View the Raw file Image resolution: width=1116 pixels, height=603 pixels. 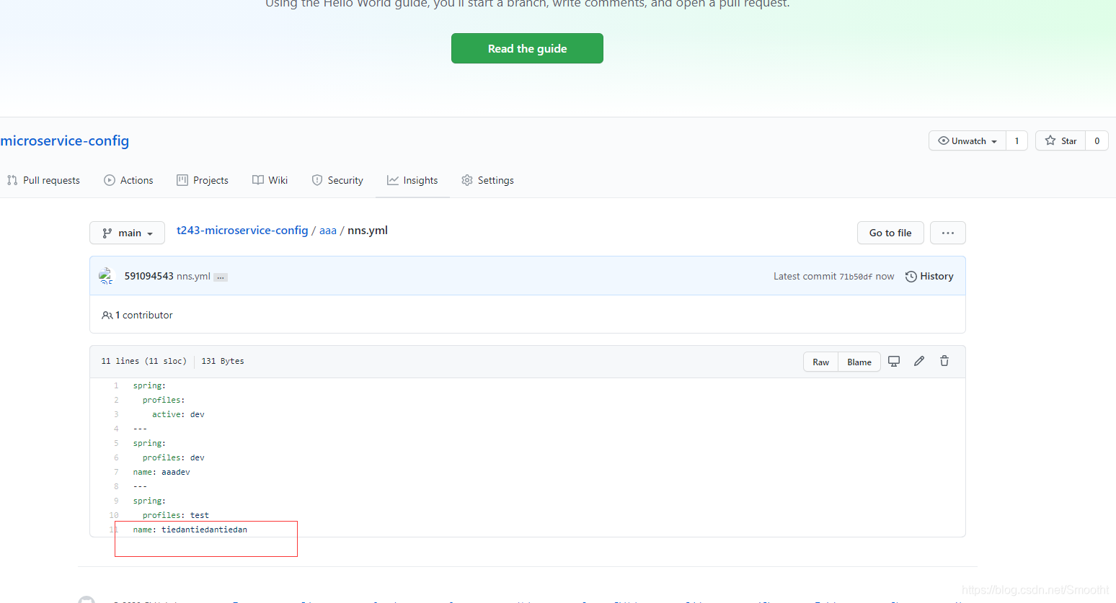point(820,362)
